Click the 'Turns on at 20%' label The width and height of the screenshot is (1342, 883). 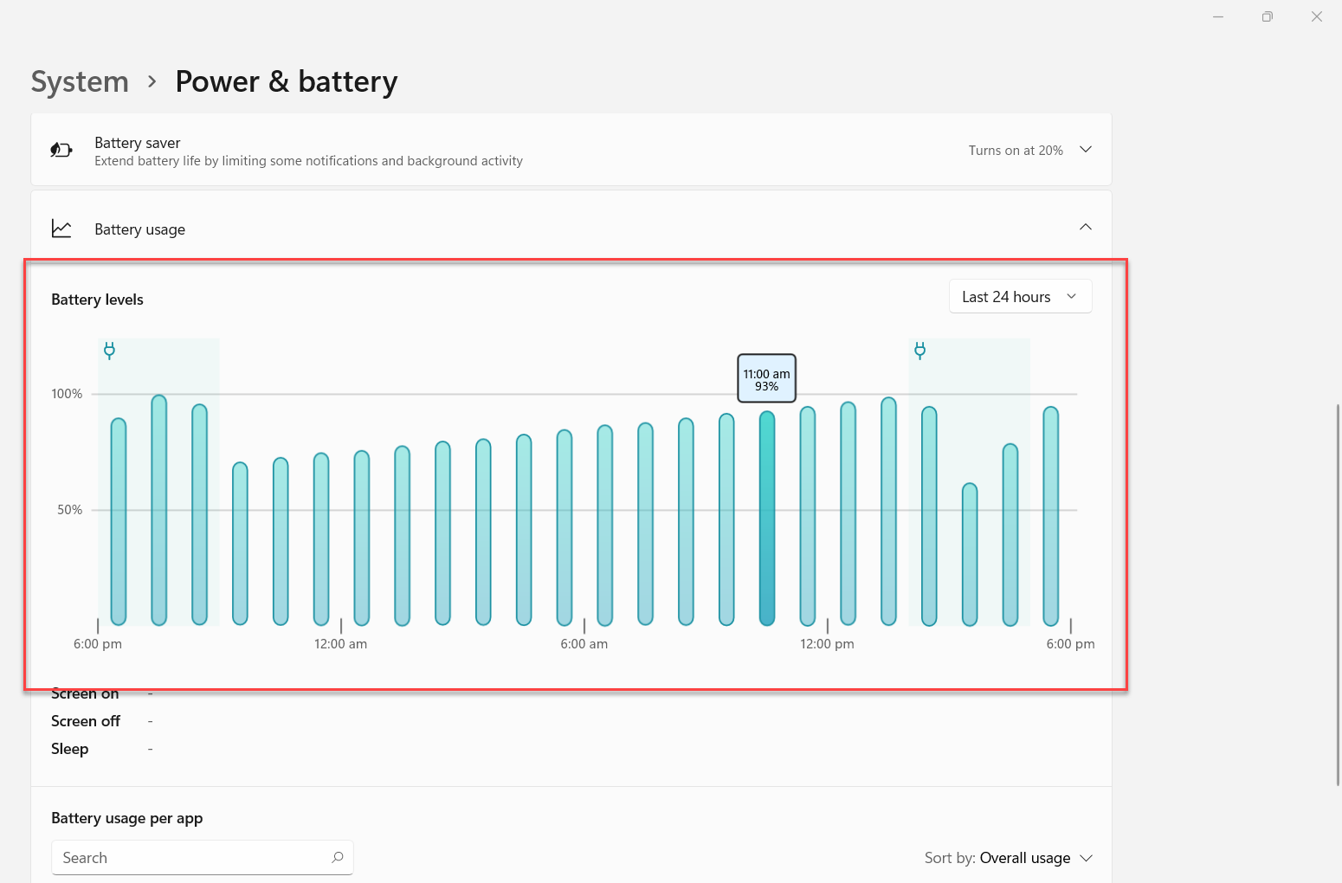tap(1015, 151)
